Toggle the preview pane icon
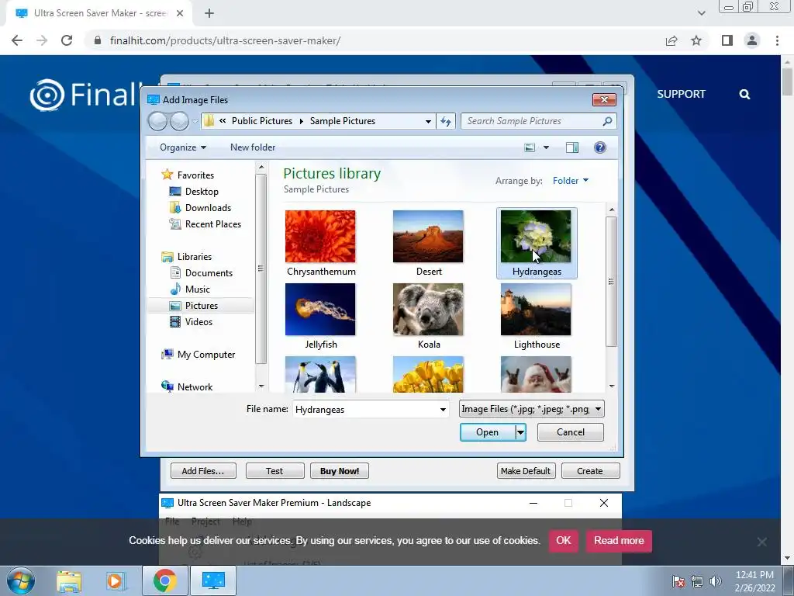 pos(572,147)
